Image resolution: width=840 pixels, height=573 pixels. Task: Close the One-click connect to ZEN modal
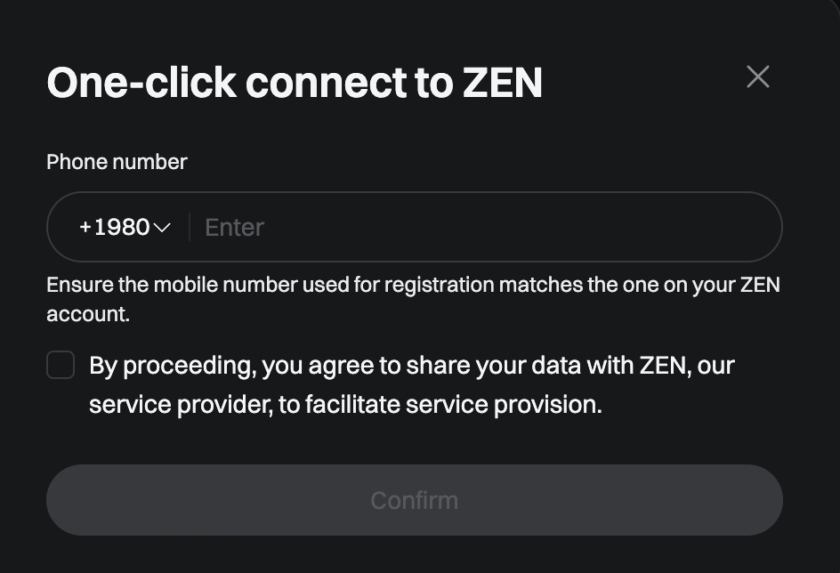coord(757,77)
